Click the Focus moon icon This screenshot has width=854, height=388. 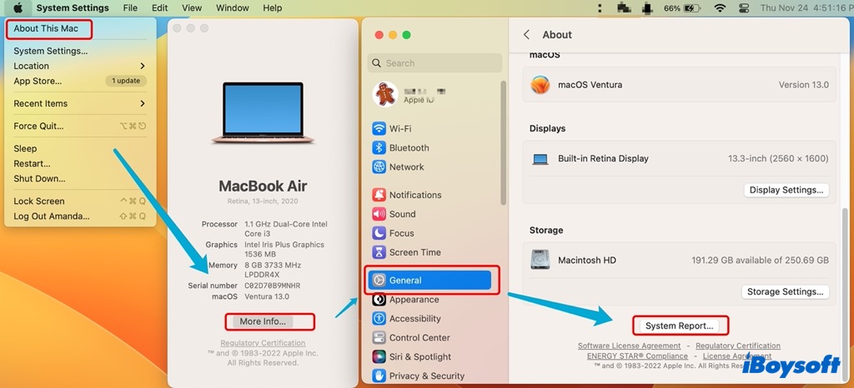379,233
